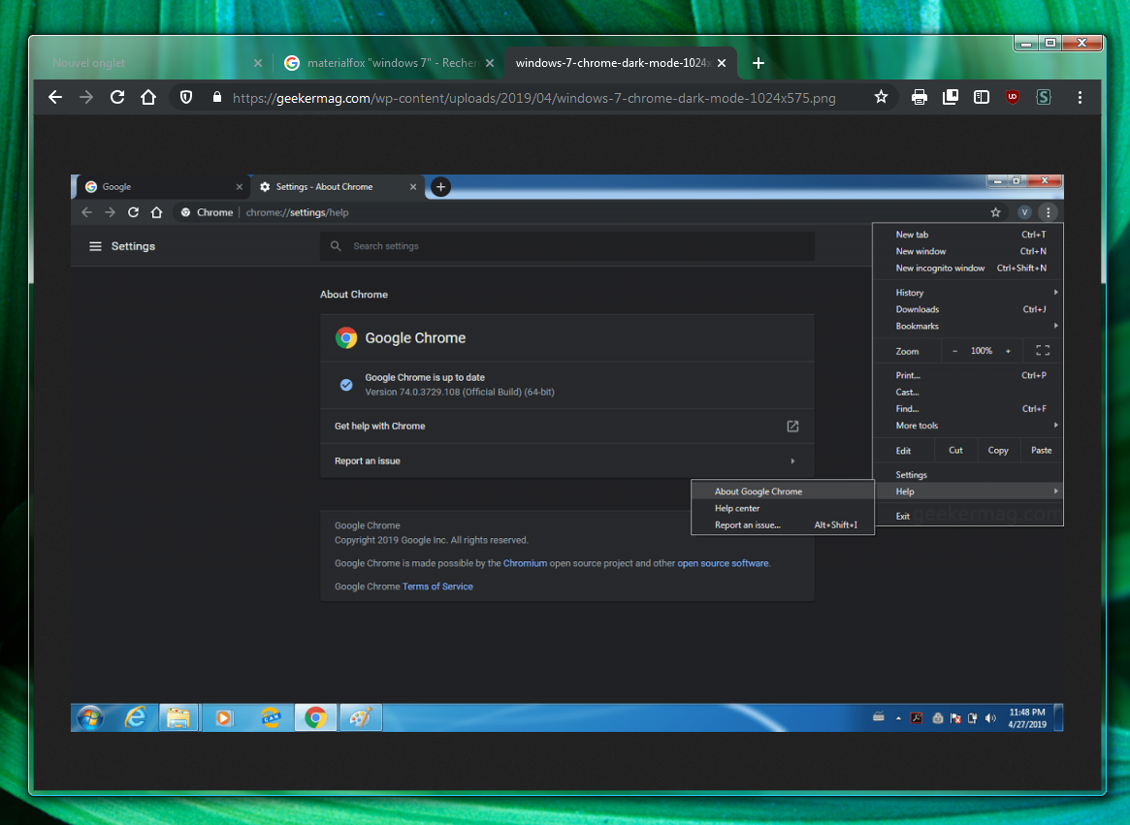Click the "V" profile avatar in pictured Chrome
This screenshot has width=1130, height=825.
1024,212
